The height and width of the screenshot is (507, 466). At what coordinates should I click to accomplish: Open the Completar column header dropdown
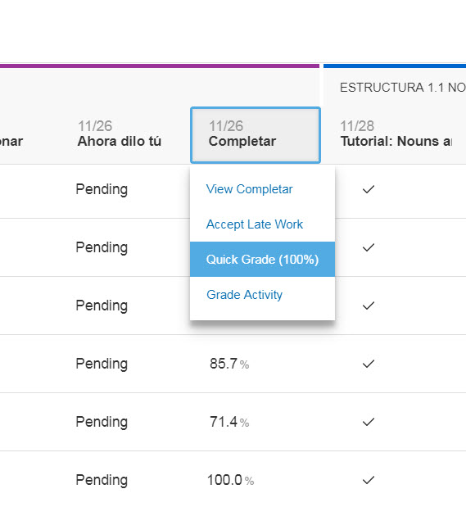tap(256, 135)
